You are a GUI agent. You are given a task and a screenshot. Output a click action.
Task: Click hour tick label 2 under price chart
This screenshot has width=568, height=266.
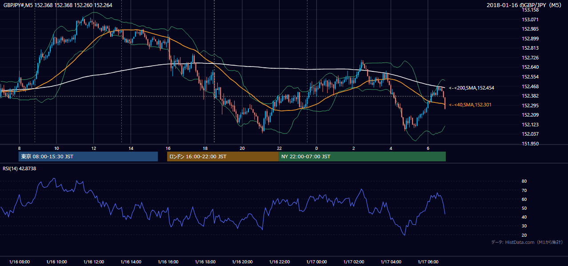(x=354, y=148)
